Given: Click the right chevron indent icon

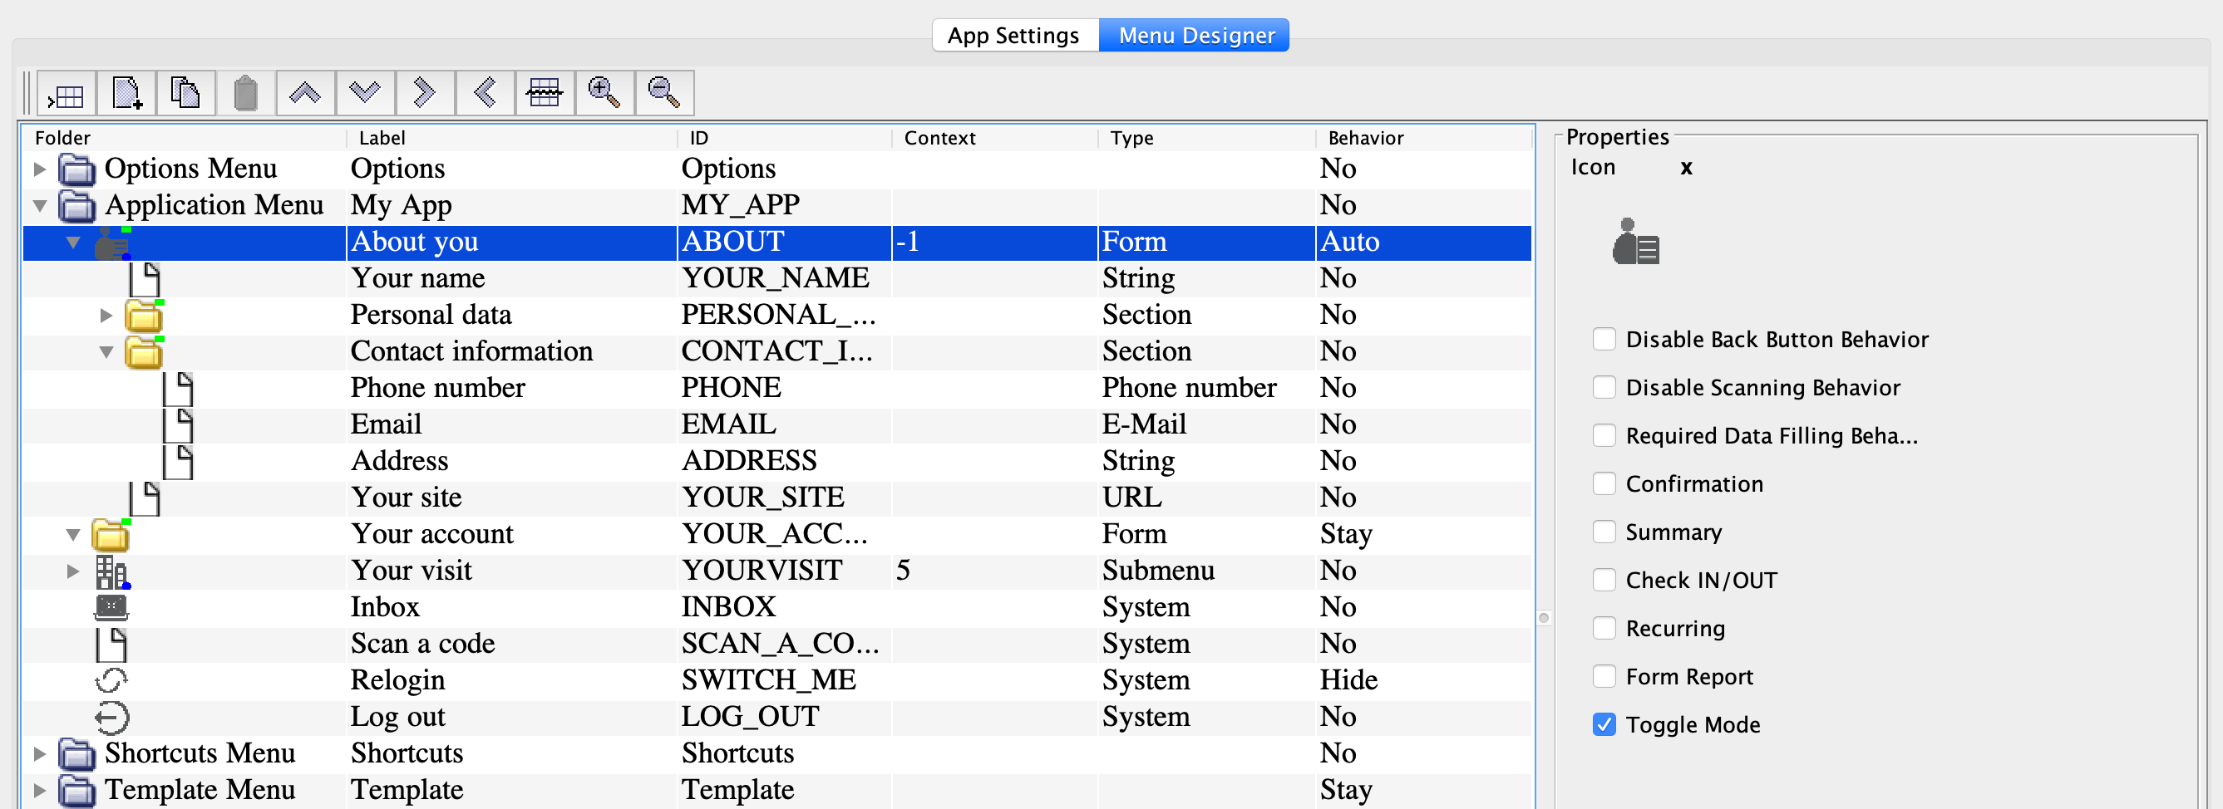Looking at the screenshot, I should (425, 93).
